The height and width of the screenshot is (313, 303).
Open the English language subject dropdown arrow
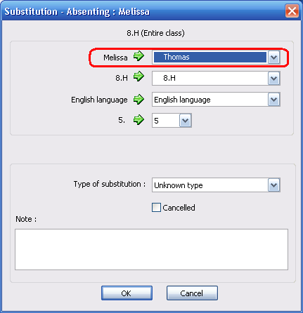pos(273,100)
